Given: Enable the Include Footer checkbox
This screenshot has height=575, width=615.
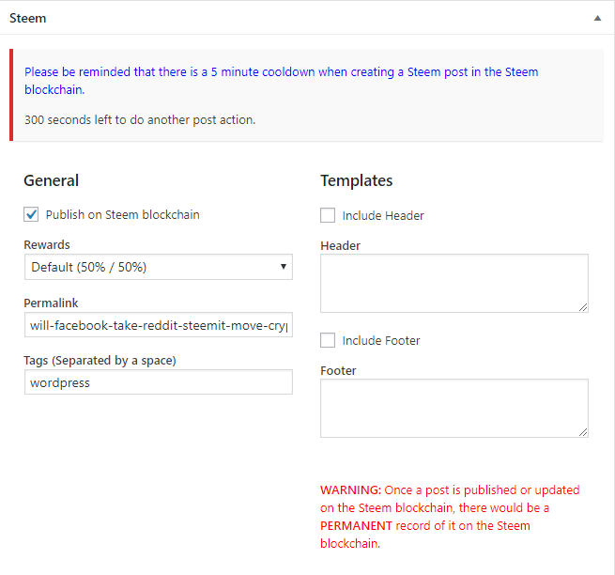Looking at the screenshot, I should [328, 340].
